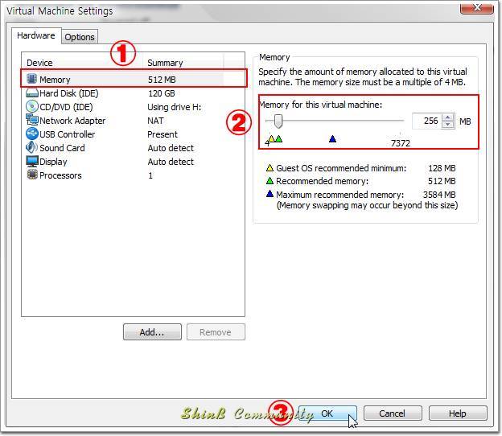502x436 pixels.
Task: Click the 'Using drive H:' summary
Action: point(174,107)
